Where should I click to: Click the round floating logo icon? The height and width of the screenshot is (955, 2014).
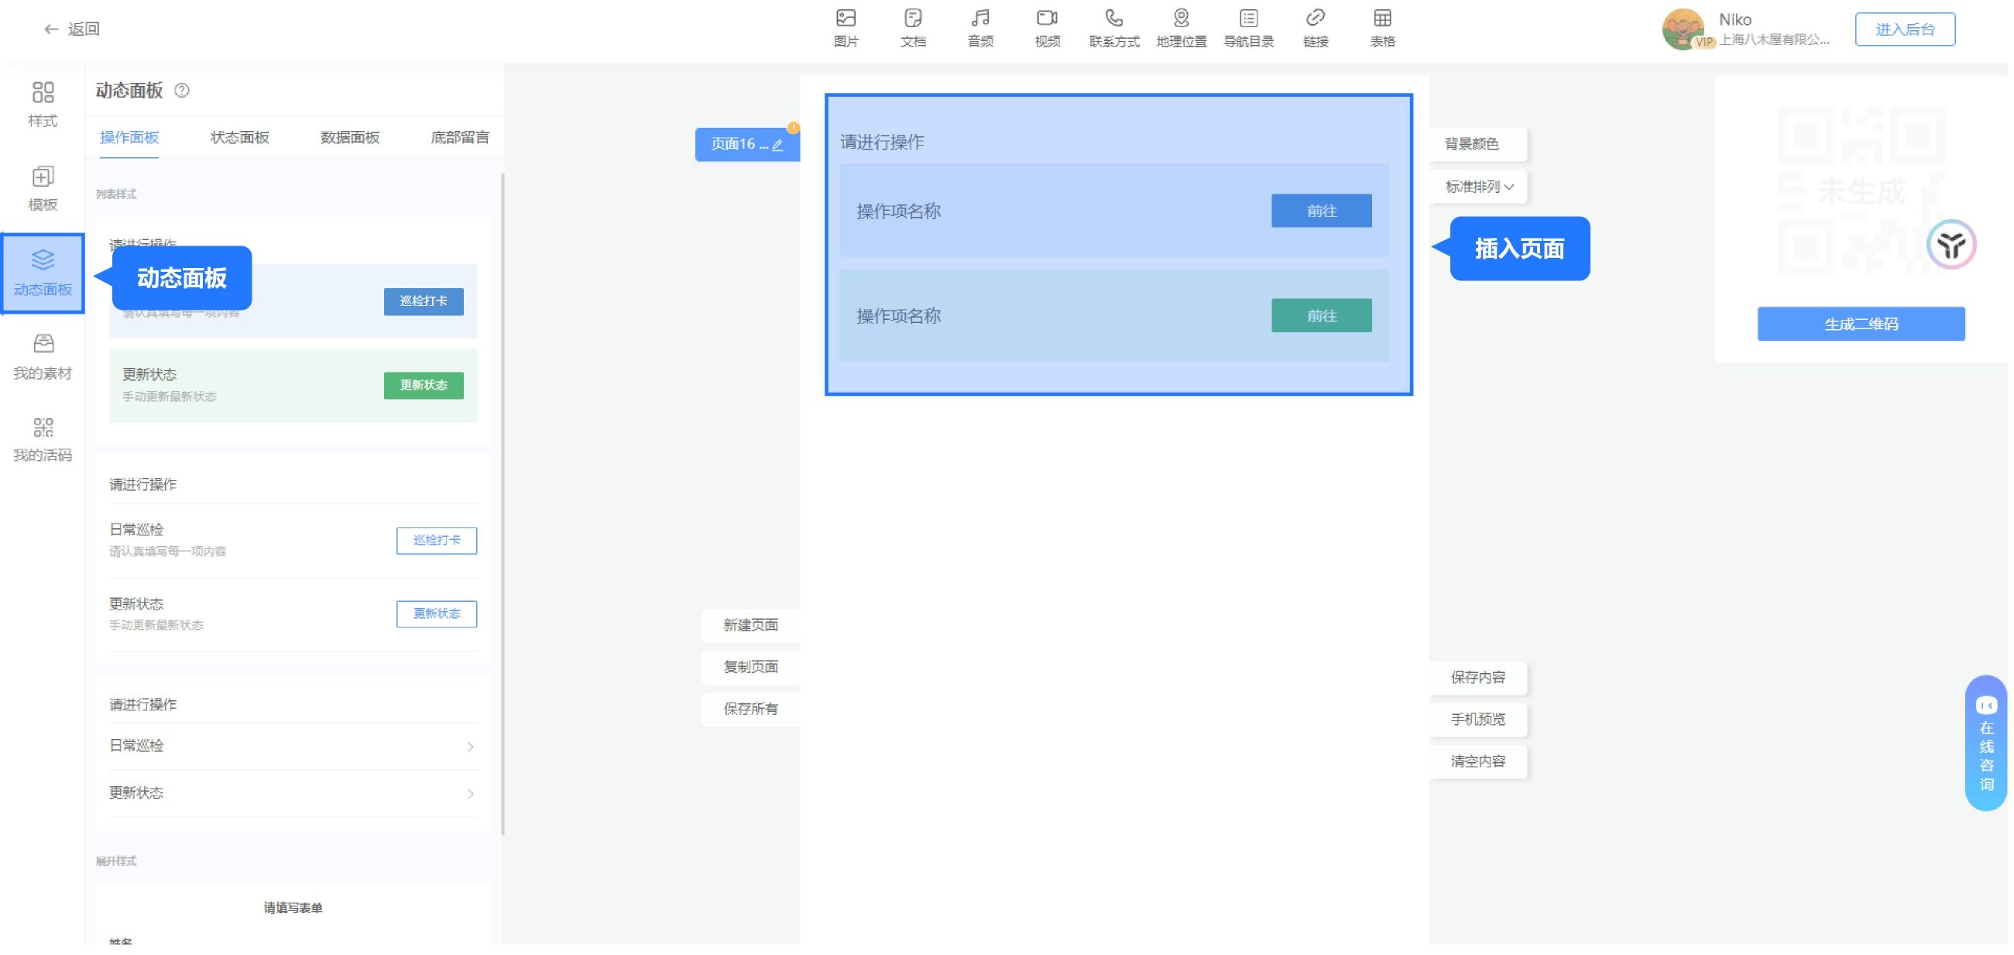point(1951,245)
